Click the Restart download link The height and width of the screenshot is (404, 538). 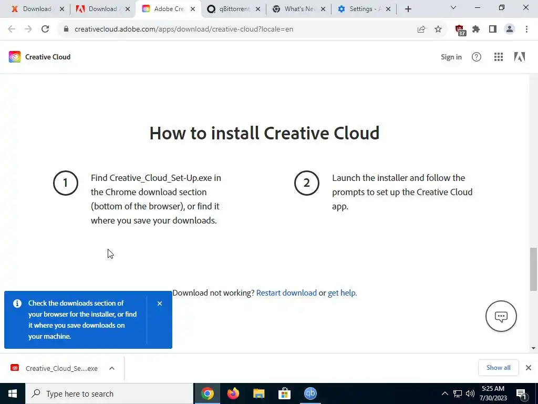[x=286, y=292]
